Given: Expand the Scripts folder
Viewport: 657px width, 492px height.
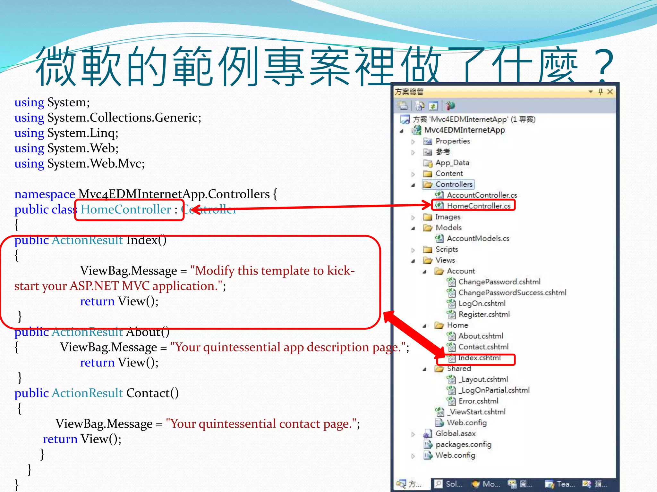Looking at the screenshot, I should pyautogui.click(x=413, y=250).
